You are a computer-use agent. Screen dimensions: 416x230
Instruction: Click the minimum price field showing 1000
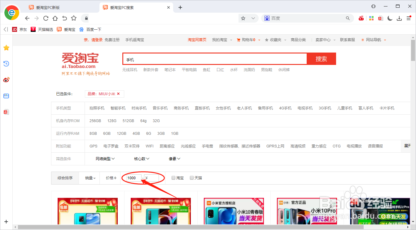134,178
